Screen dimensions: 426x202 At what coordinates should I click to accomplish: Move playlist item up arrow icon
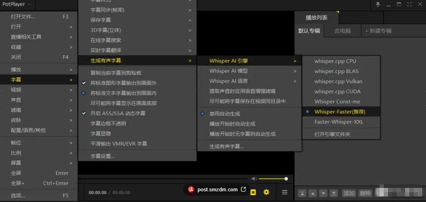click(313, 193)
